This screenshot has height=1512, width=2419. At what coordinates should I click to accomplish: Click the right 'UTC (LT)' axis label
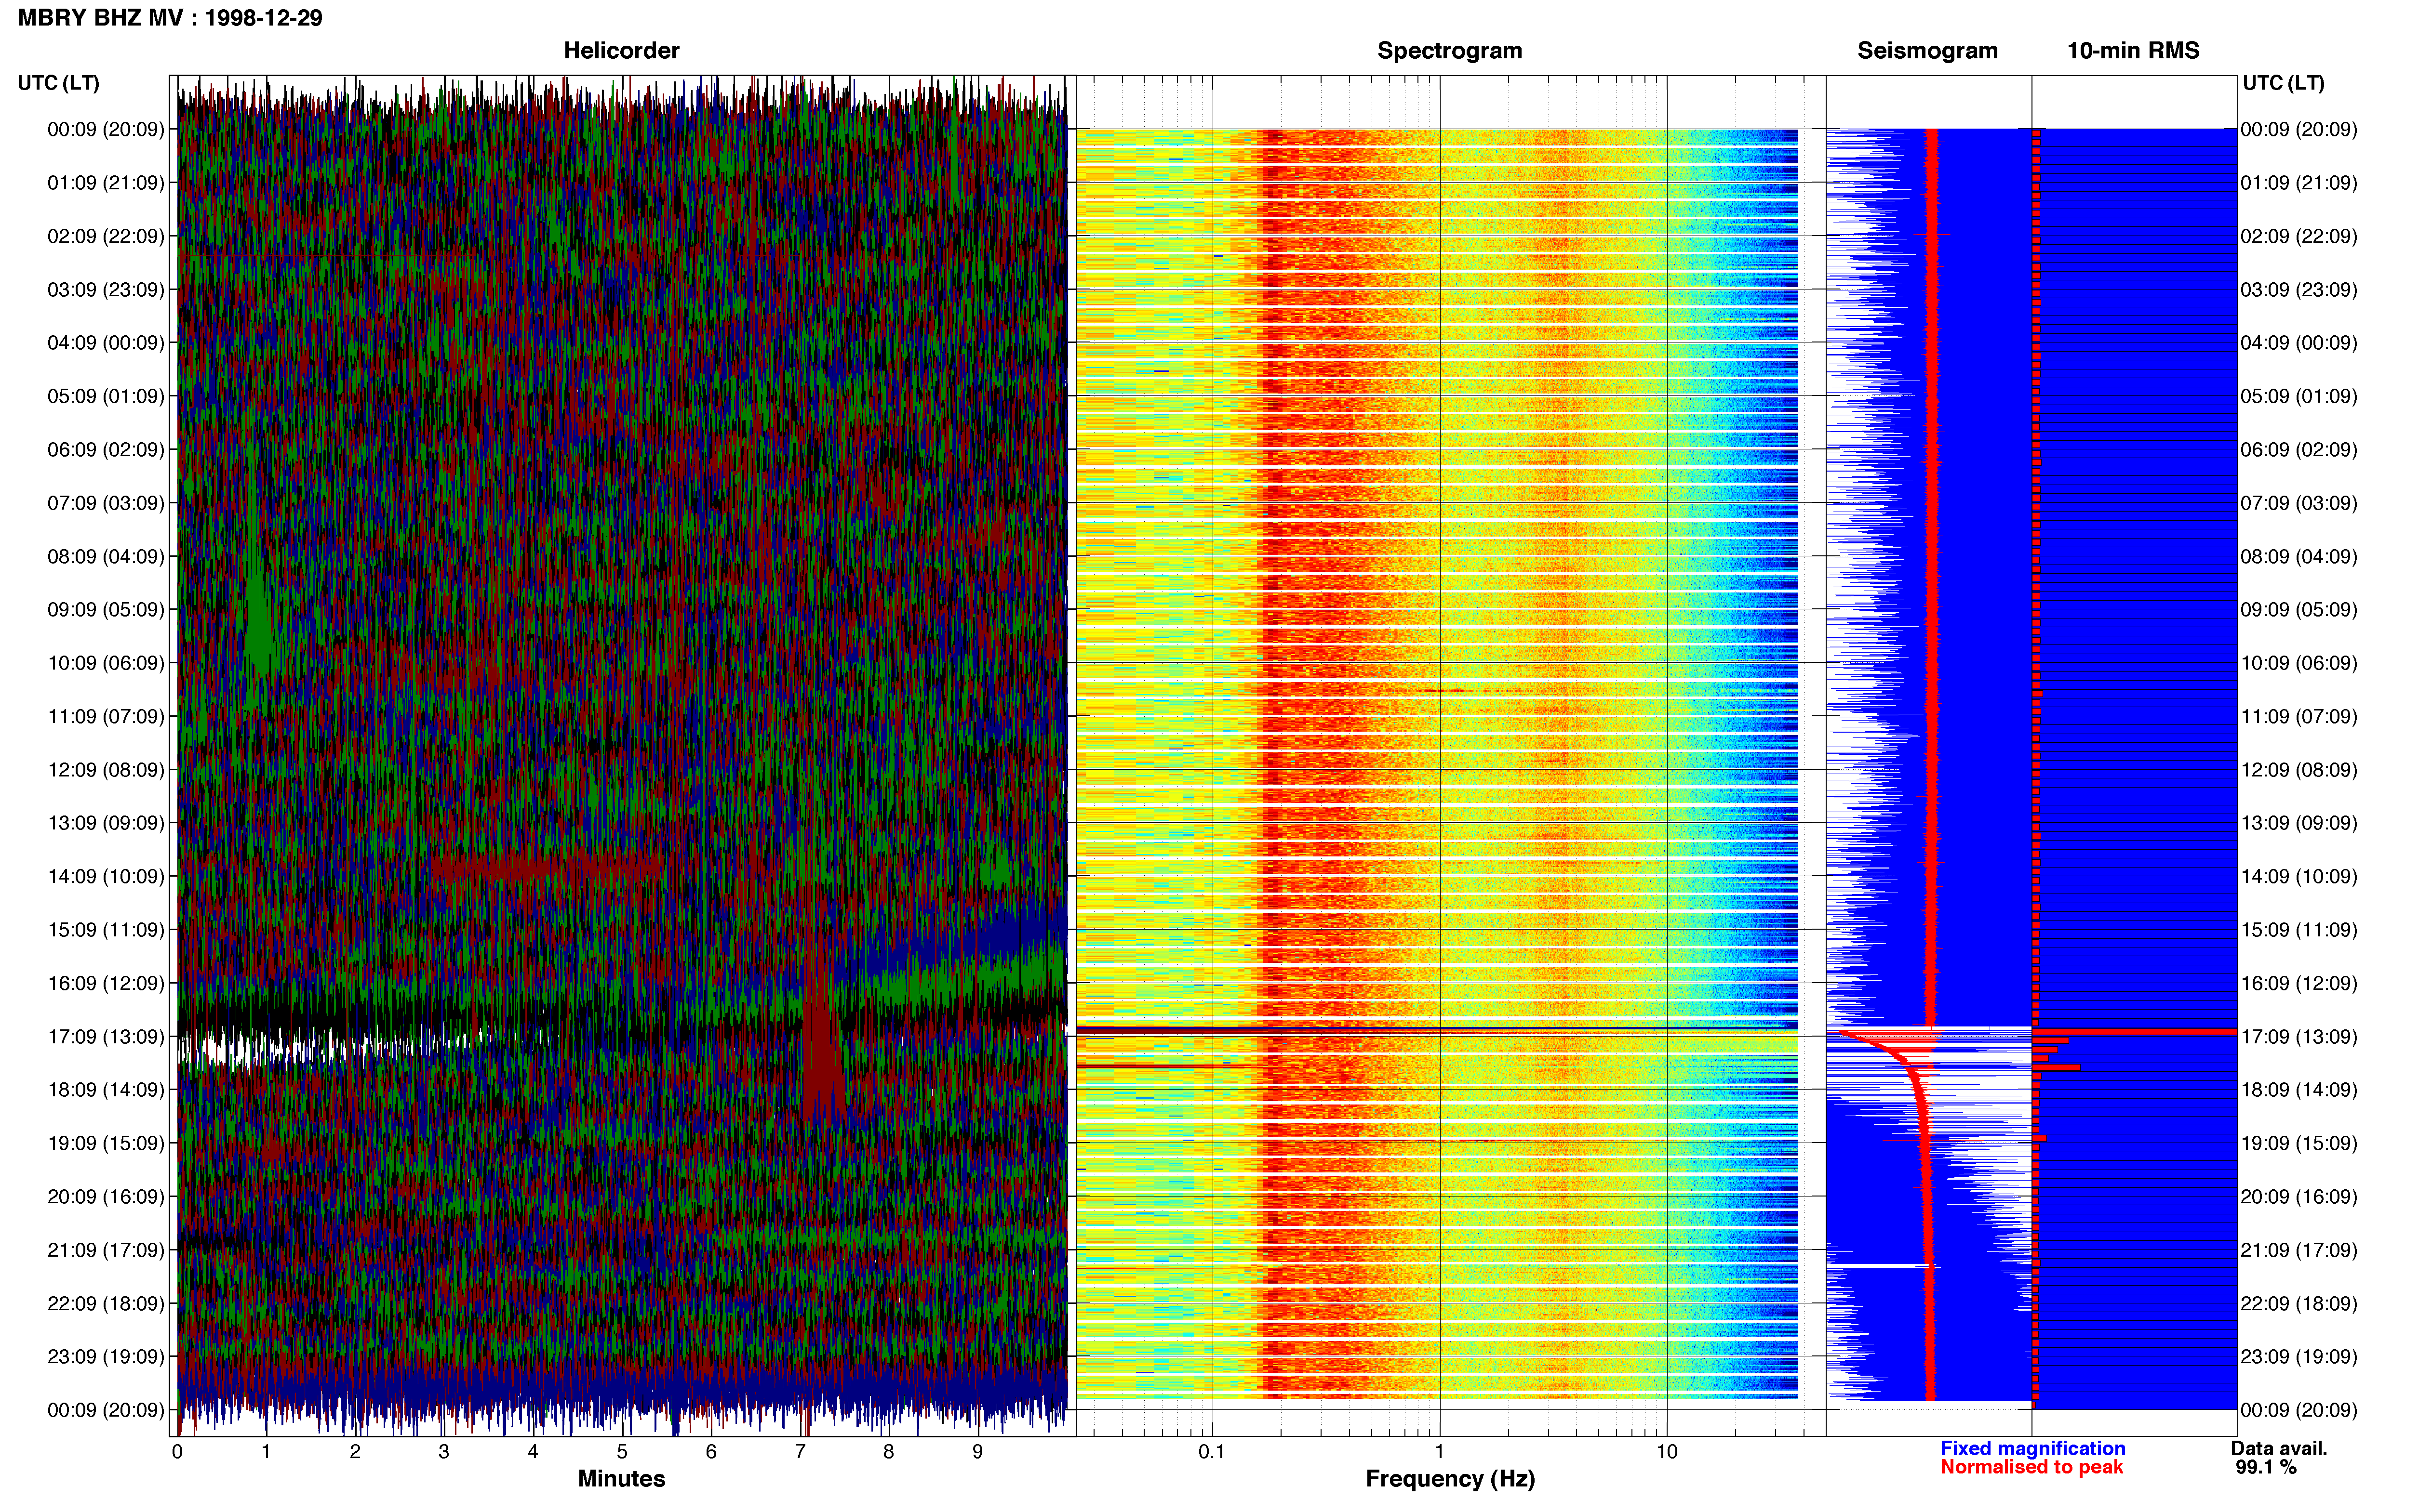click(2283, 83)
